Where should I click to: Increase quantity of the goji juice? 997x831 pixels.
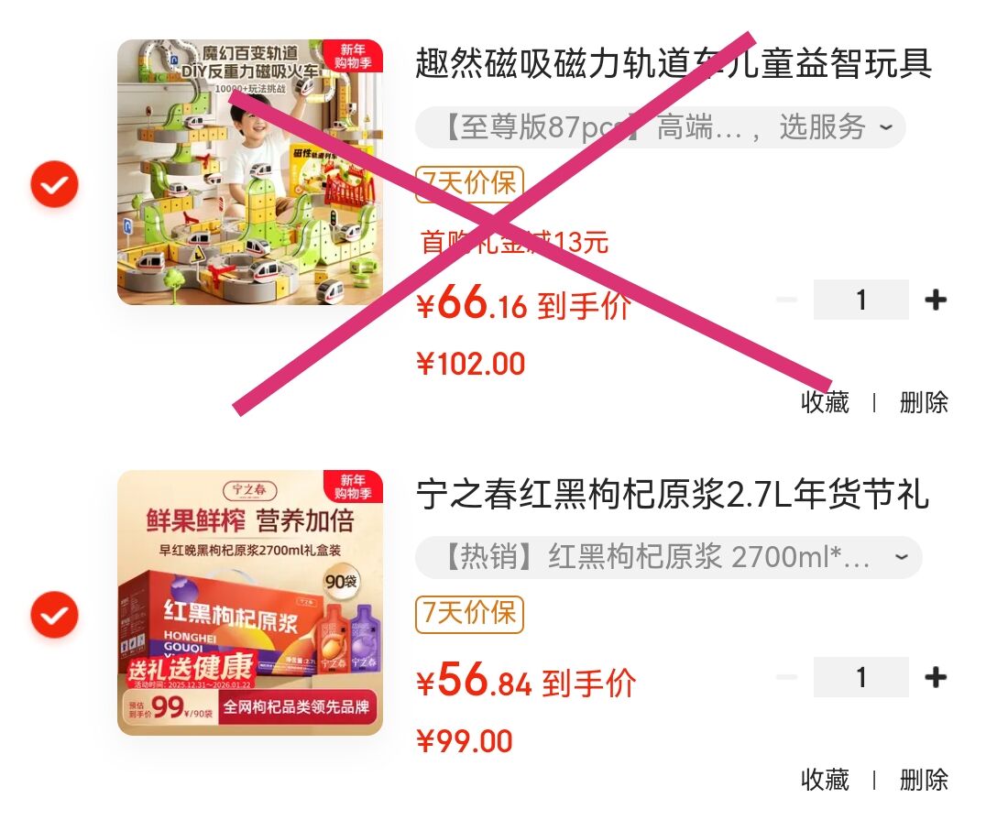(936, 677)
